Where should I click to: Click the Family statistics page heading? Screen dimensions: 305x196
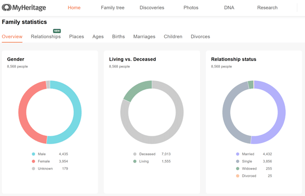pos(24,22)
